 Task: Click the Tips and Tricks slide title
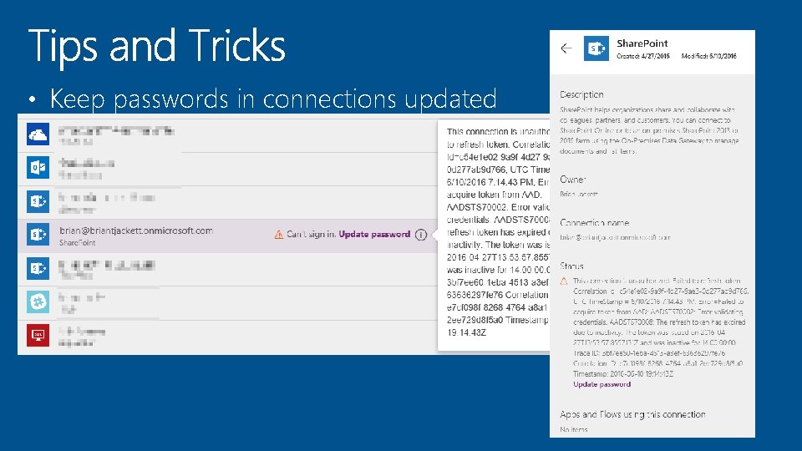pos(157,47)
